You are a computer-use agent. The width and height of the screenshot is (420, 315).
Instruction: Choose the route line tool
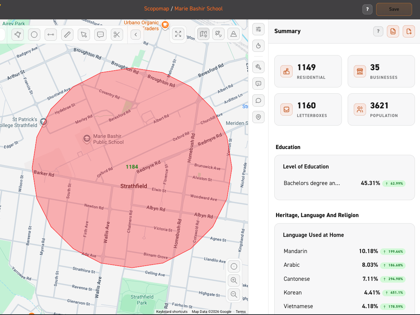pos(51,35)
